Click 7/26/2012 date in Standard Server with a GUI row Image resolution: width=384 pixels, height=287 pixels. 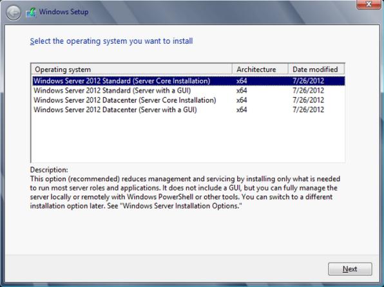click(309, 91)
